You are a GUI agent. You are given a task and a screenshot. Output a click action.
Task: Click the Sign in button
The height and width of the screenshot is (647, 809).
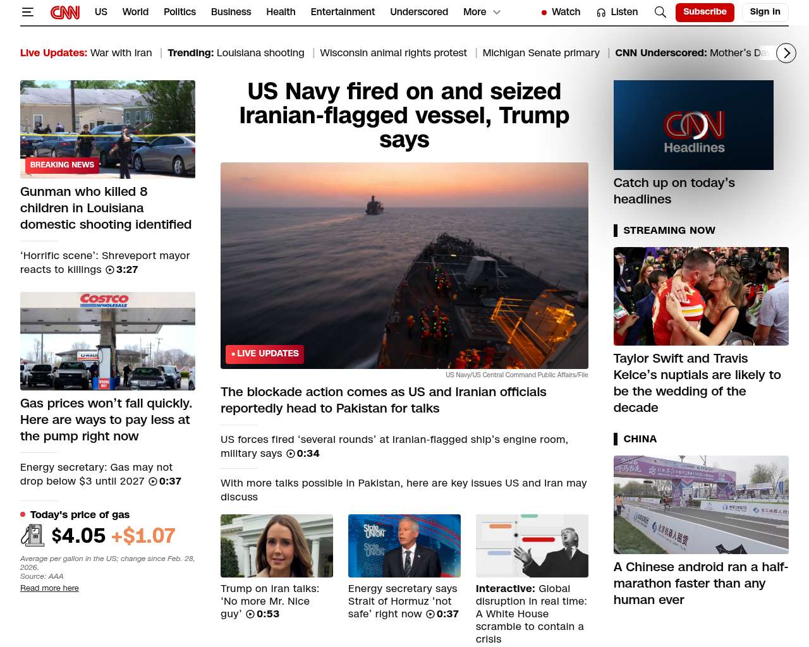765,12
